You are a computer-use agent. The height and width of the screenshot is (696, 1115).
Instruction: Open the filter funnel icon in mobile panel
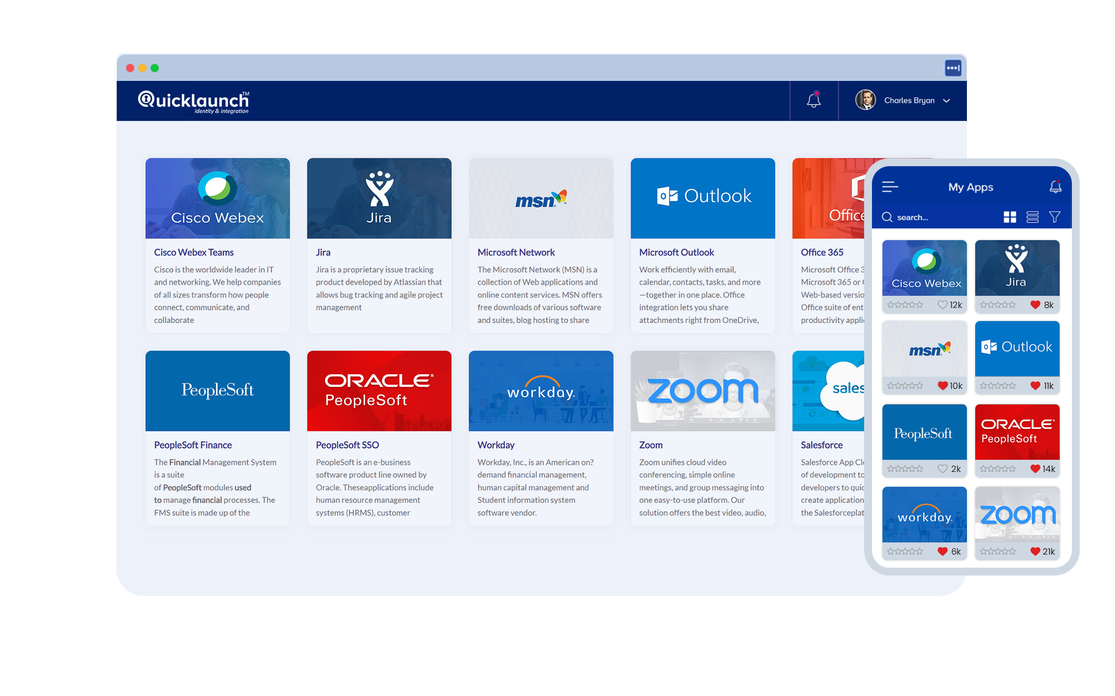(x=1054, y=217)
